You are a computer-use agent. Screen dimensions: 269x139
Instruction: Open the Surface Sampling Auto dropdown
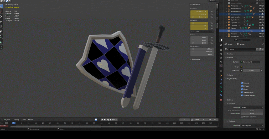pyautogui.click(x=252, y=108)
